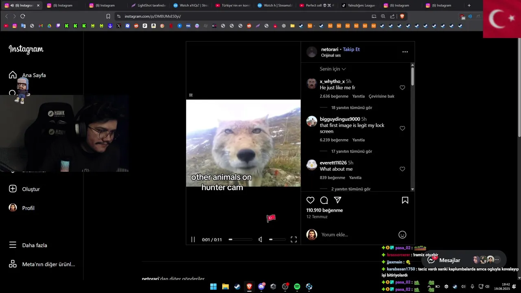Open the comment bubble icon under the video
The width and height of the screenshot is (521, 293).
[324, 200]
